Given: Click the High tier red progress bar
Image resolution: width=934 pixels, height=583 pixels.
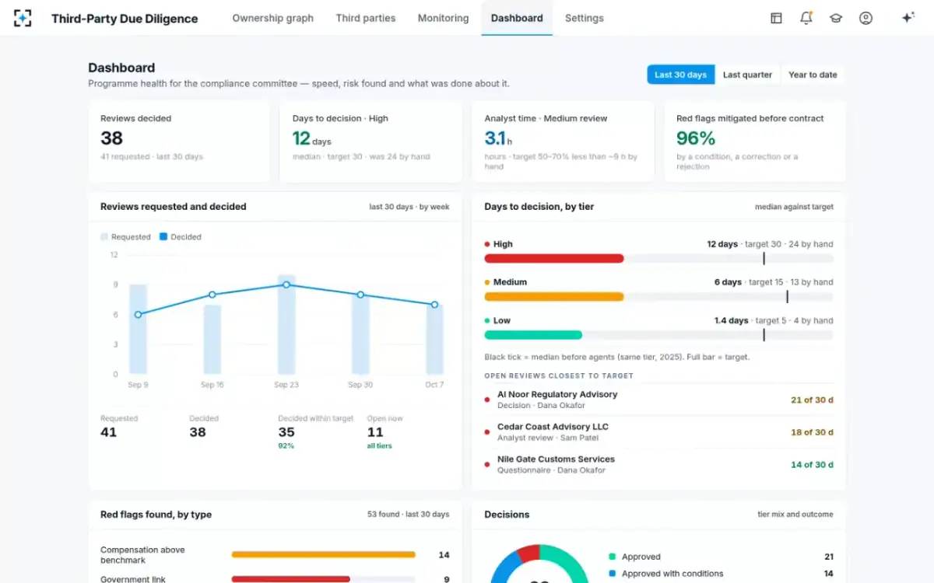Looking at the screenshot, I should click(554, 258).
